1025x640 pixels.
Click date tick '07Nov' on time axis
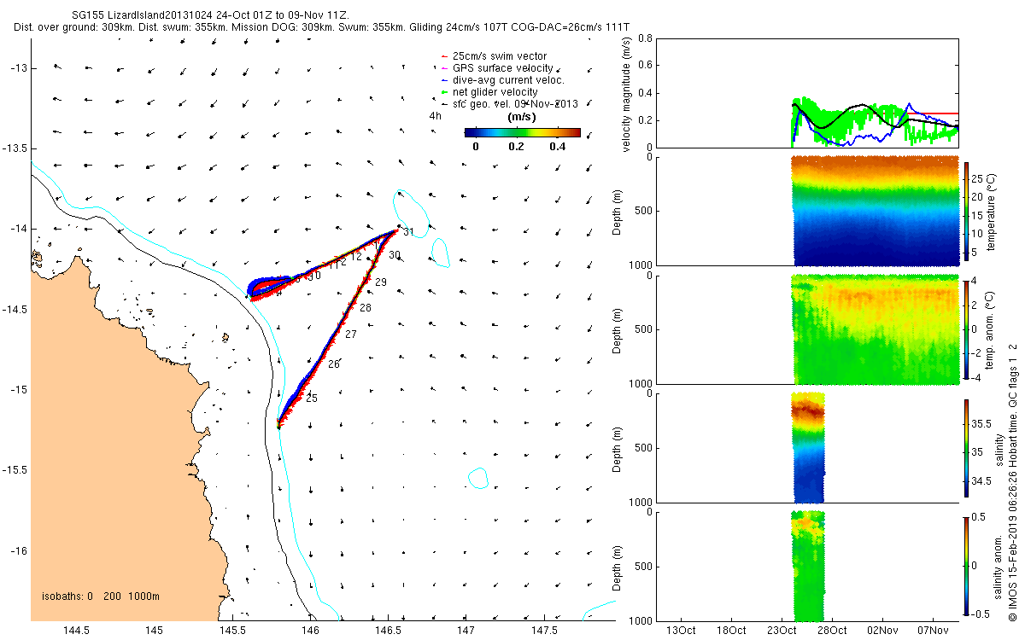933,631
